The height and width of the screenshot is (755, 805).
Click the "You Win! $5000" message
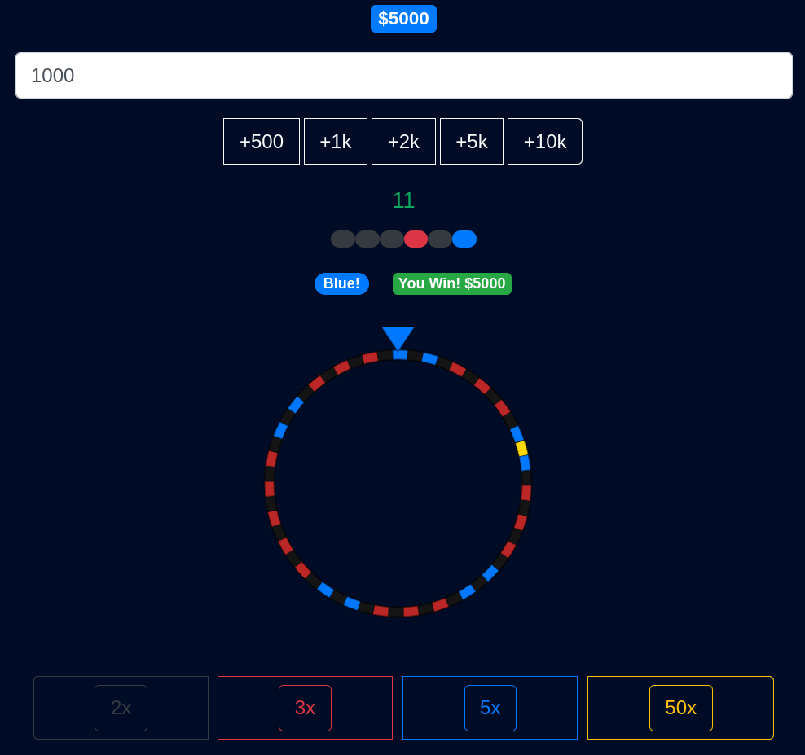click(x=452, y=283)
